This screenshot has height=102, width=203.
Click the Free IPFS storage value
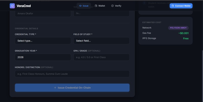pos(186,39)
